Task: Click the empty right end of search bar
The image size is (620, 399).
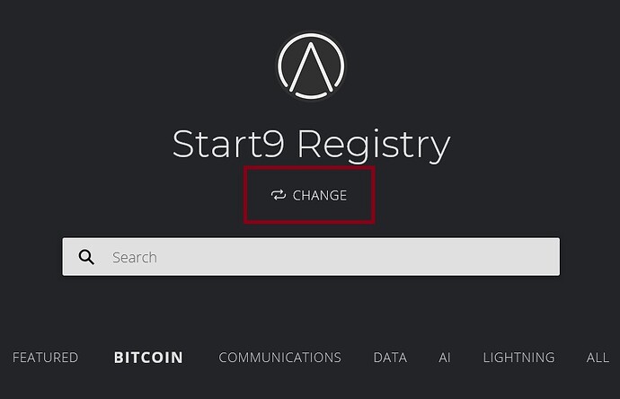Action: [514, 257]
